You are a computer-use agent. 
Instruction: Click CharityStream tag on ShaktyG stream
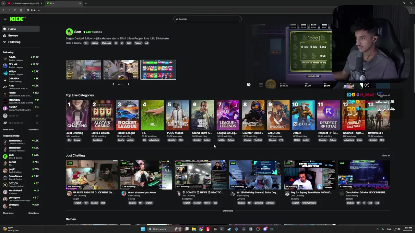pos(309,203)
